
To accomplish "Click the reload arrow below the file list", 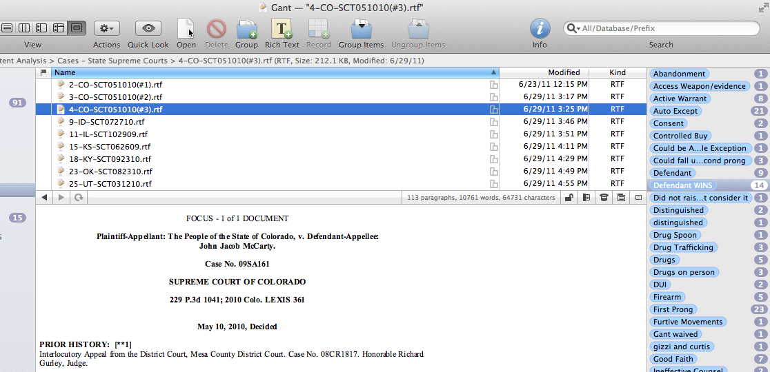I will [x=79, y=198].
